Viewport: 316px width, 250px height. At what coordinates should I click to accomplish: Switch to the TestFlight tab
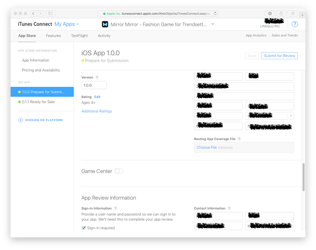tap(79, 36)
